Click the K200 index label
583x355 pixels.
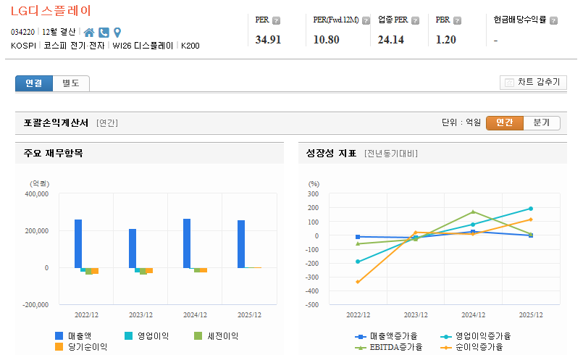click(x=190, y=46)
